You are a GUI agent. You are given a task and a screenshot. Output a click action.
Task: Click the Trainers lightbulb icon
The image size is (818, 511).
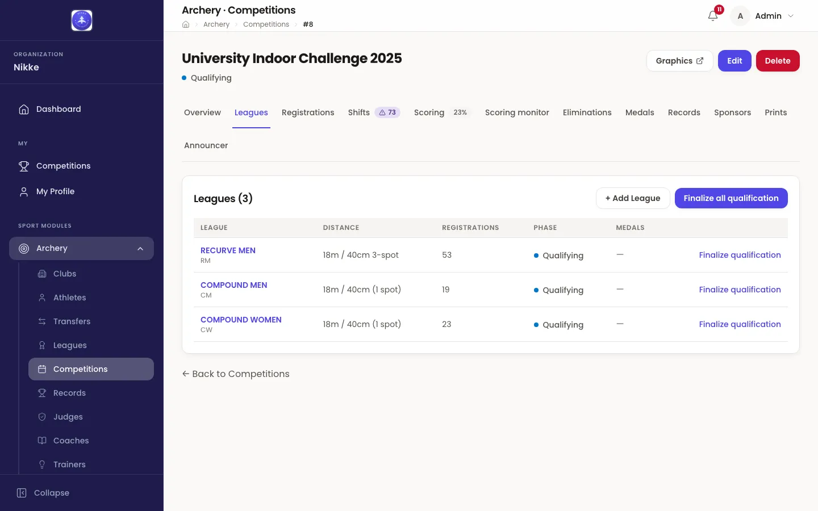click(42, 464)
